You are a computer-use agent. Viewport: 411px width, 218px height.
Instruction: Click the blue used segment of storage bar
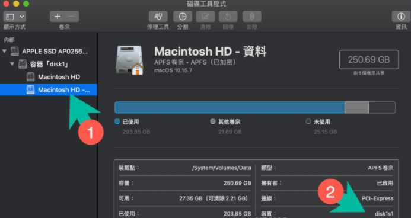click(x=230, y=107)
